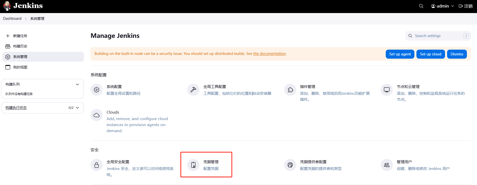Select 我的视图 in the sidebar
477x185 pixels.
(x=43, y=67)
